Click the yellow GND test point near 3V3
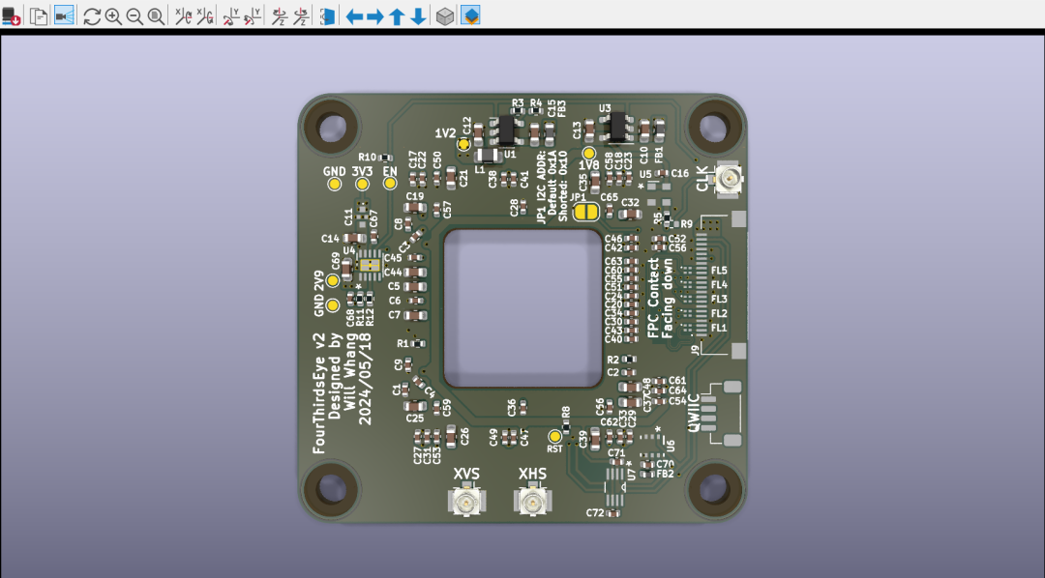This screenshot has height=578, width=1045. pyautogui.click(x=334, y=184)
